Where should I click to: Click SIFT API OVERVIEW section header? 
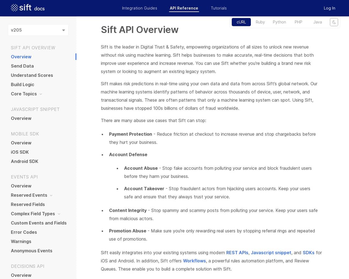tap(33, 48)
